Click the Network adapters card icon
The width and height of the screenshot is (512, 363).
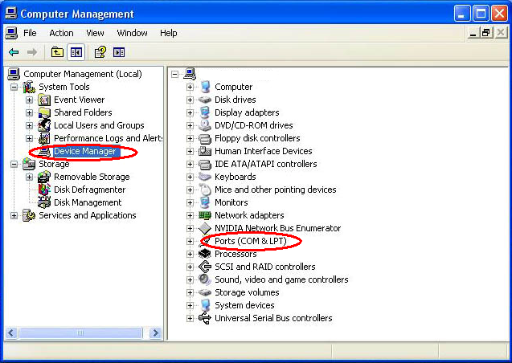pyautogui.click(x=205, y=215)
